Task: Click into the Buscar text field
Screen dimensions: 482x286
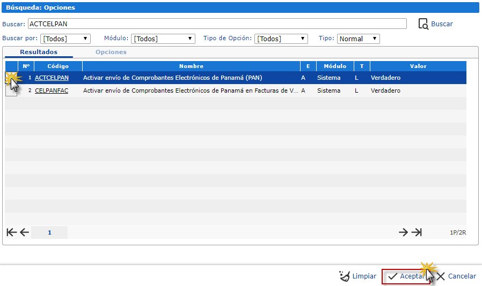Action: coord(217,24)
